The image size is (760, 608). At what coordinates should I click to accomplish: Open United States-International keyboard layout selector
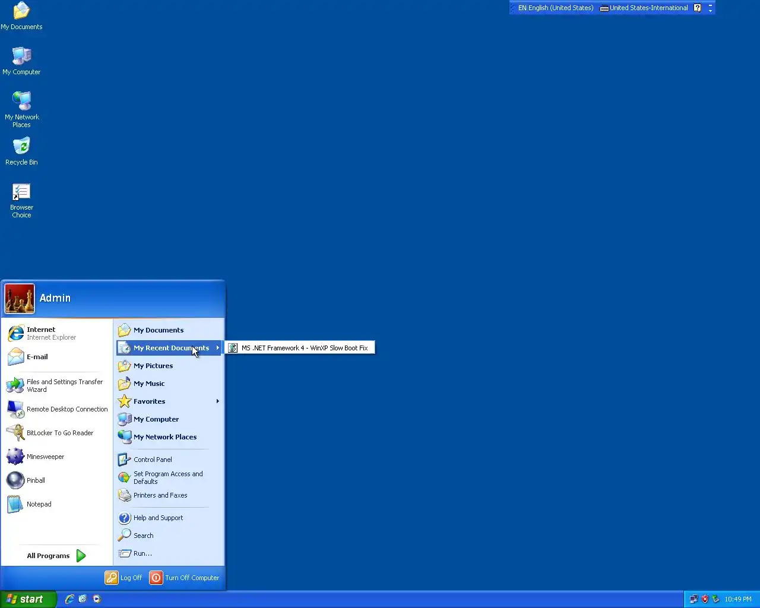pyautogui.click(x=644, y=8)
